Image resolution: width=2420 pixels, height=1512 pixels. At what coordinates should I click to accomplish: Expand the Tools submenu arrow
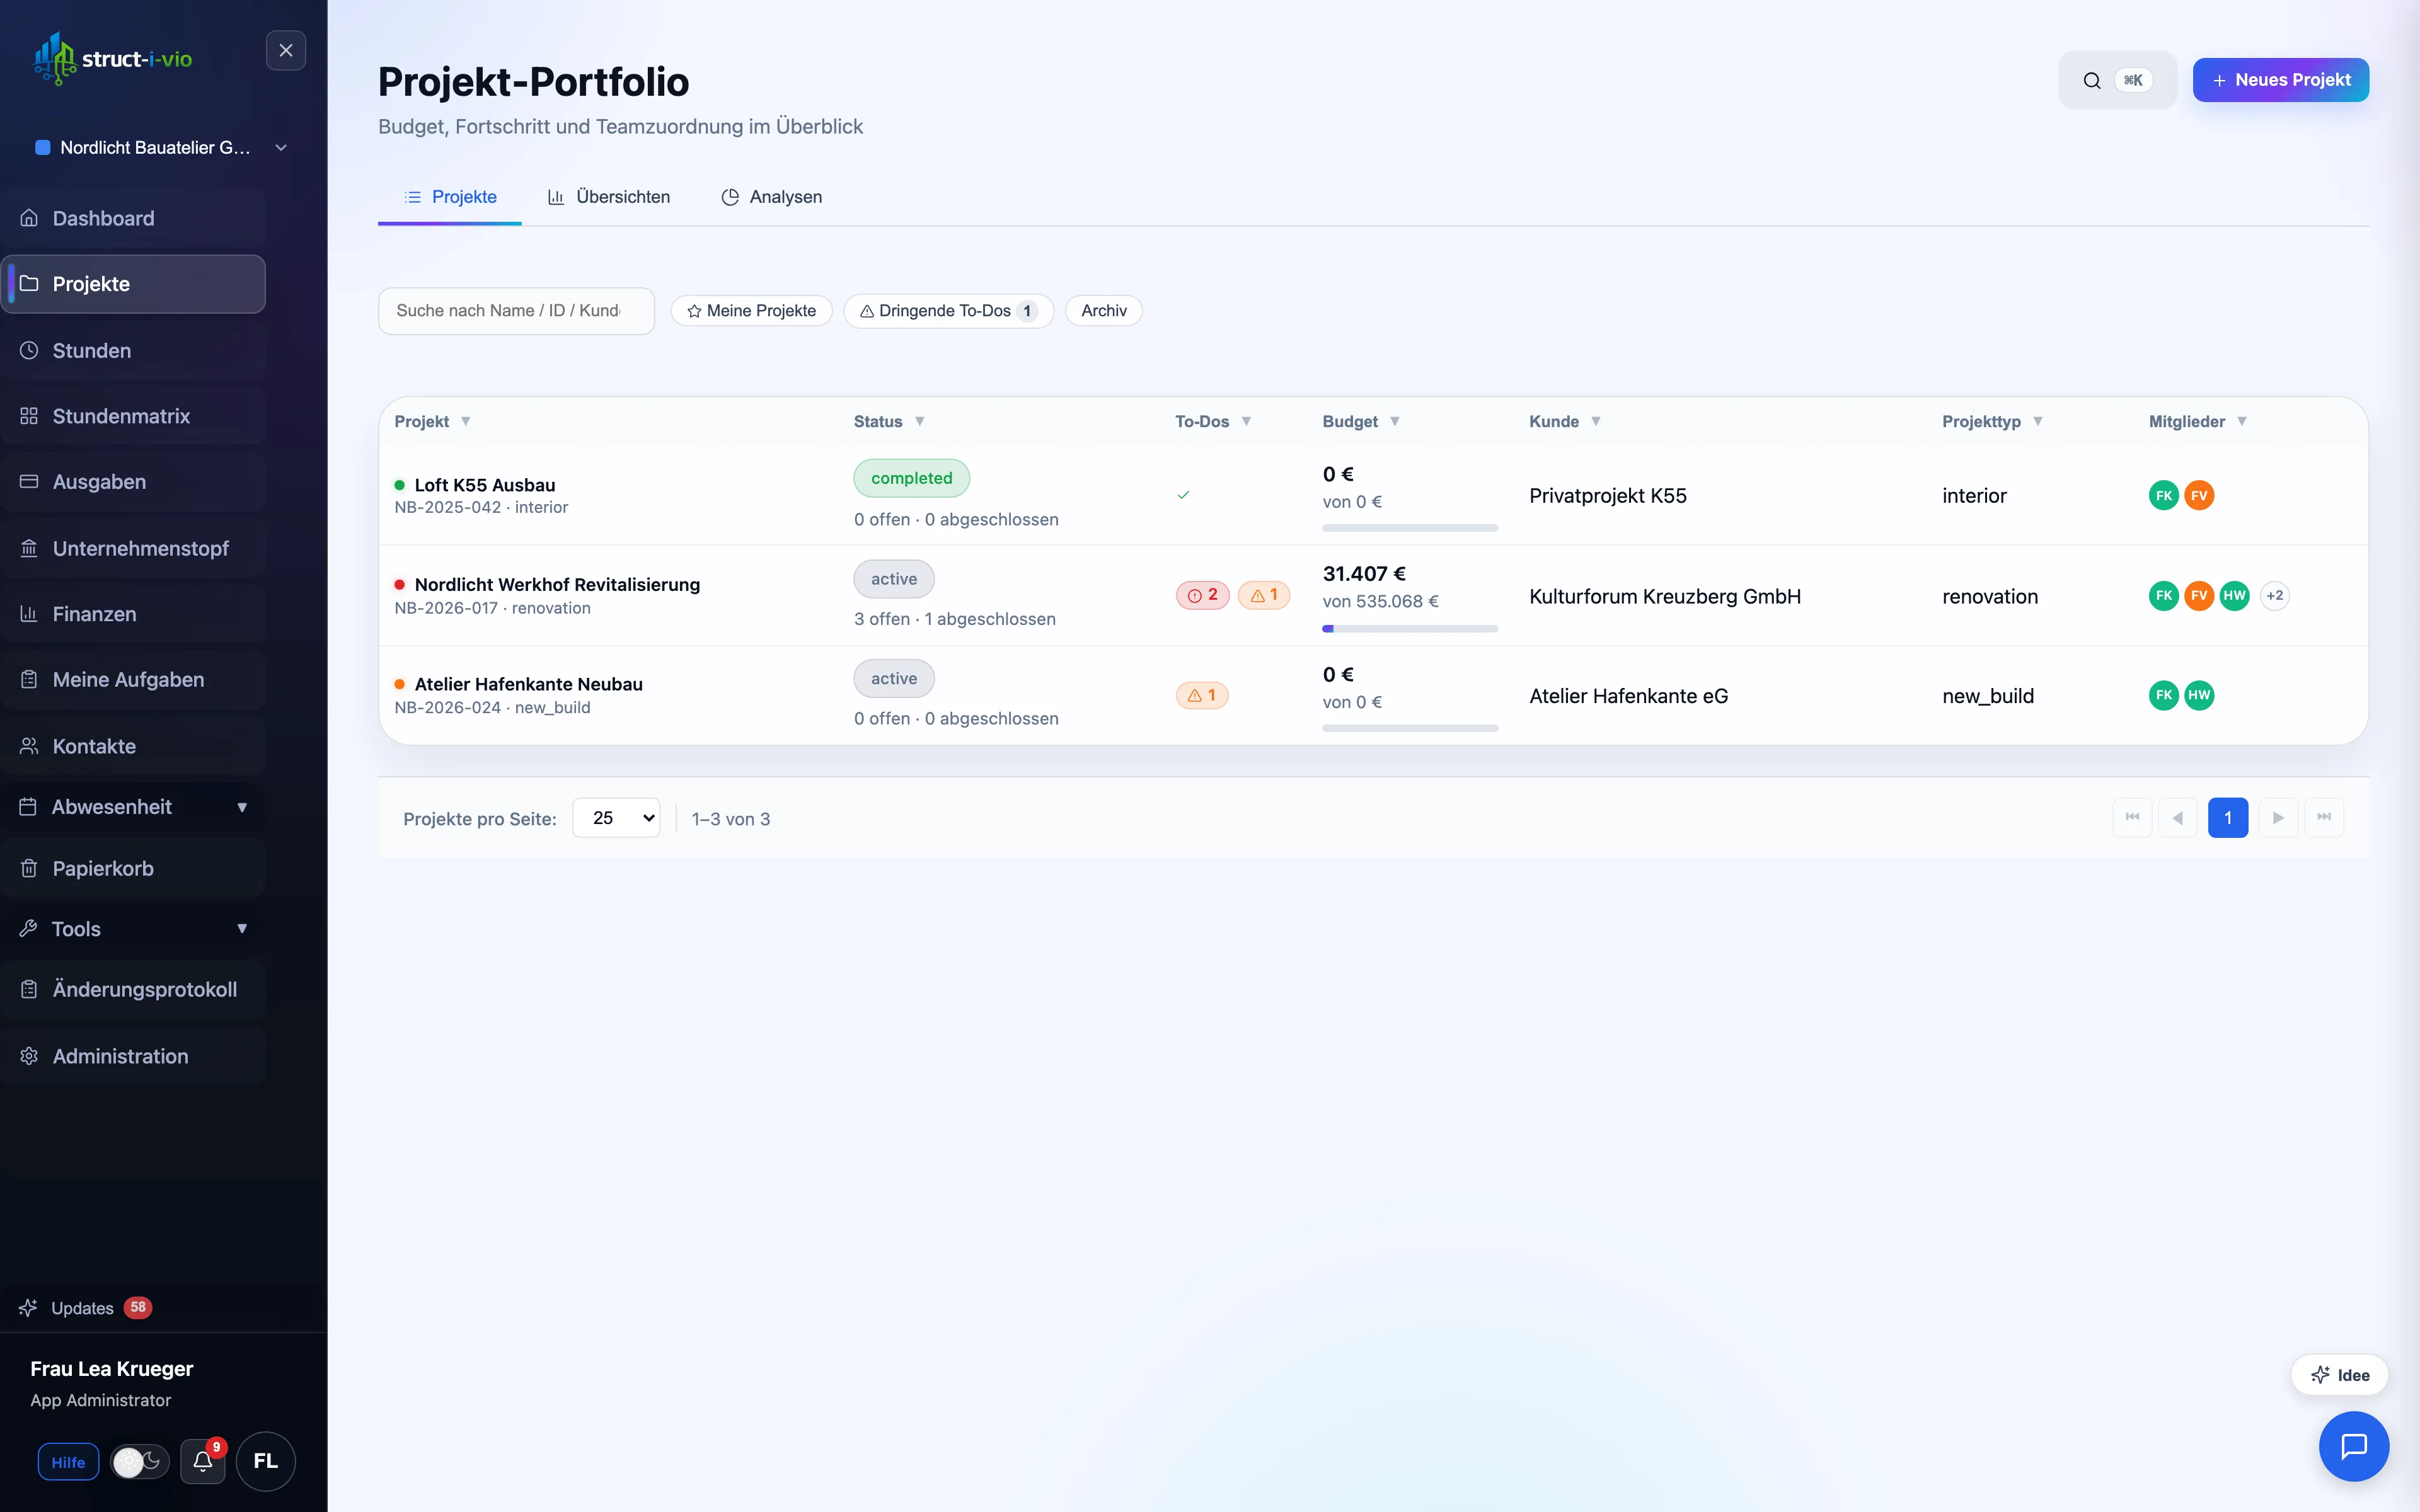pos(242,929)
